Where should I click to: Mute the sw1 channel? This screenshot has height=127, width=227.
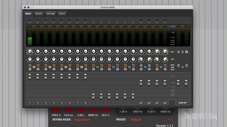point(141,66)
